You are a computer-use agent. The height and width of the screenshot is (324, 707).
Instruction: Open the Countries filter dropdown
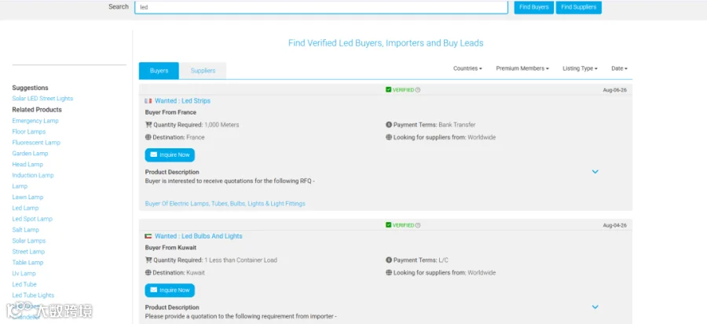(467, 68)
